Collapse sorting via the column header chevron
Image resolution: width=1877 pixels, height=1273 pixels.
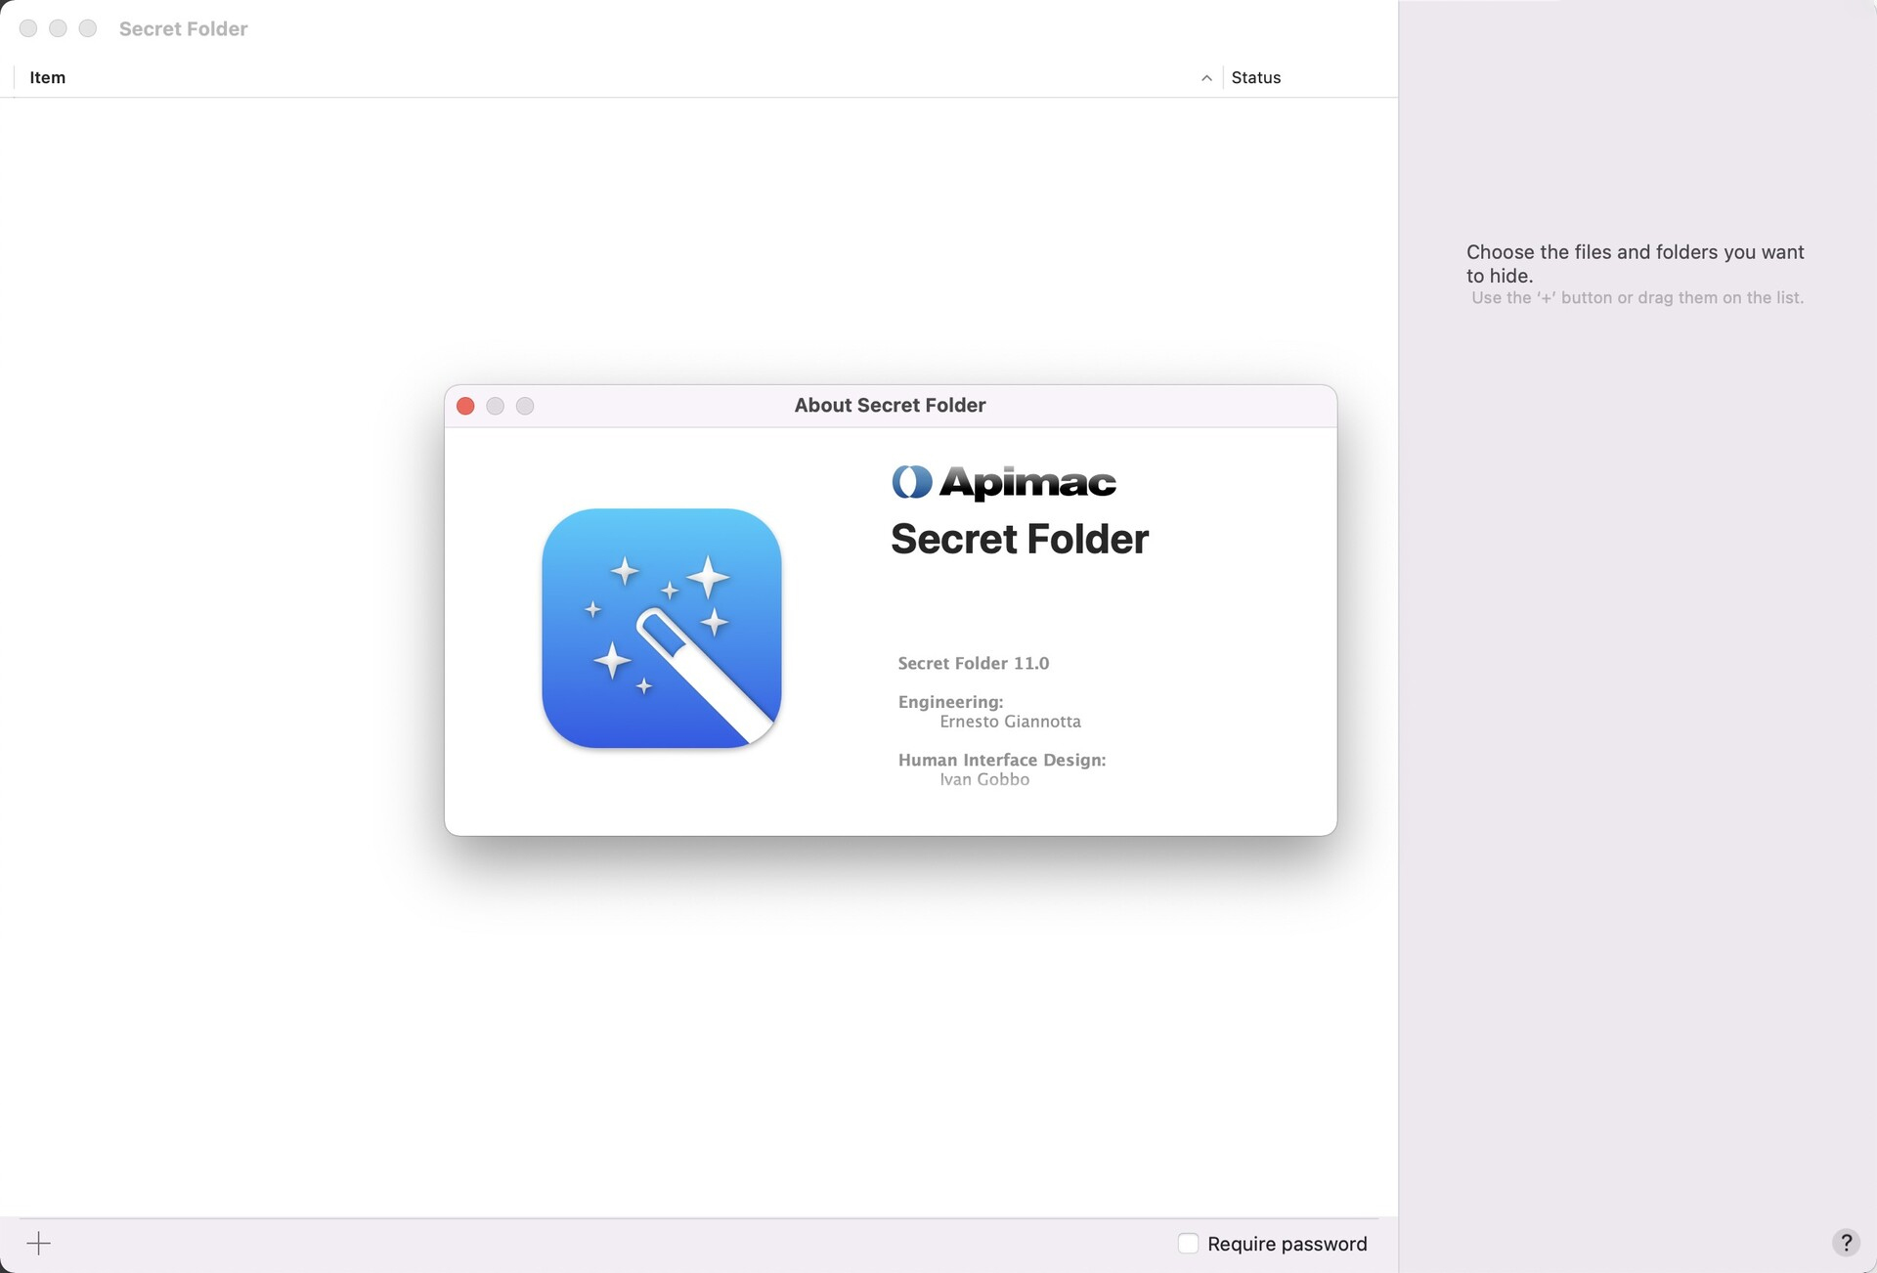(x=1206, y=77)
